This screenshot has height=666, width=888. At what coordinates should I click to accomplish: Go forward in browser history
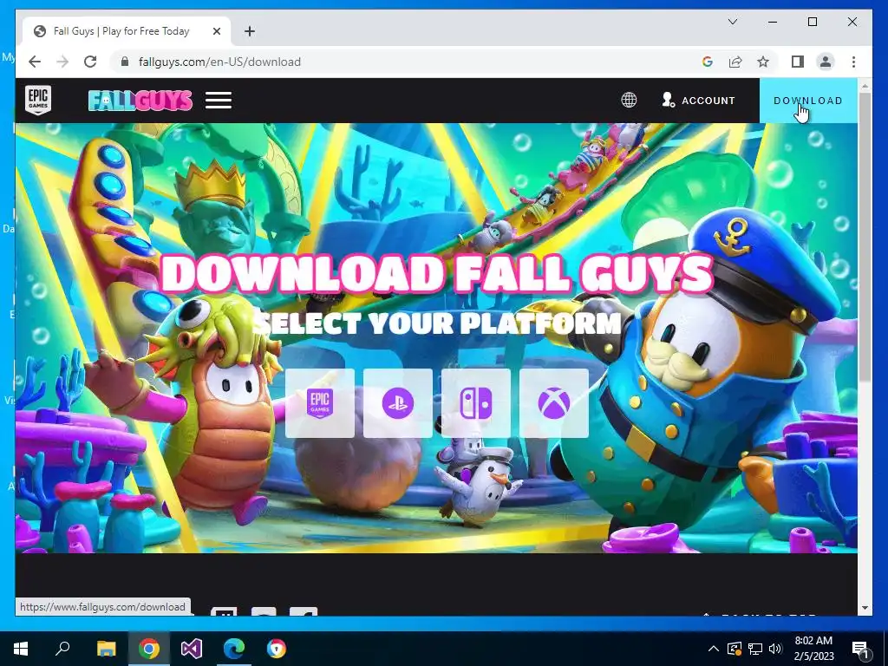coord(62,62)
